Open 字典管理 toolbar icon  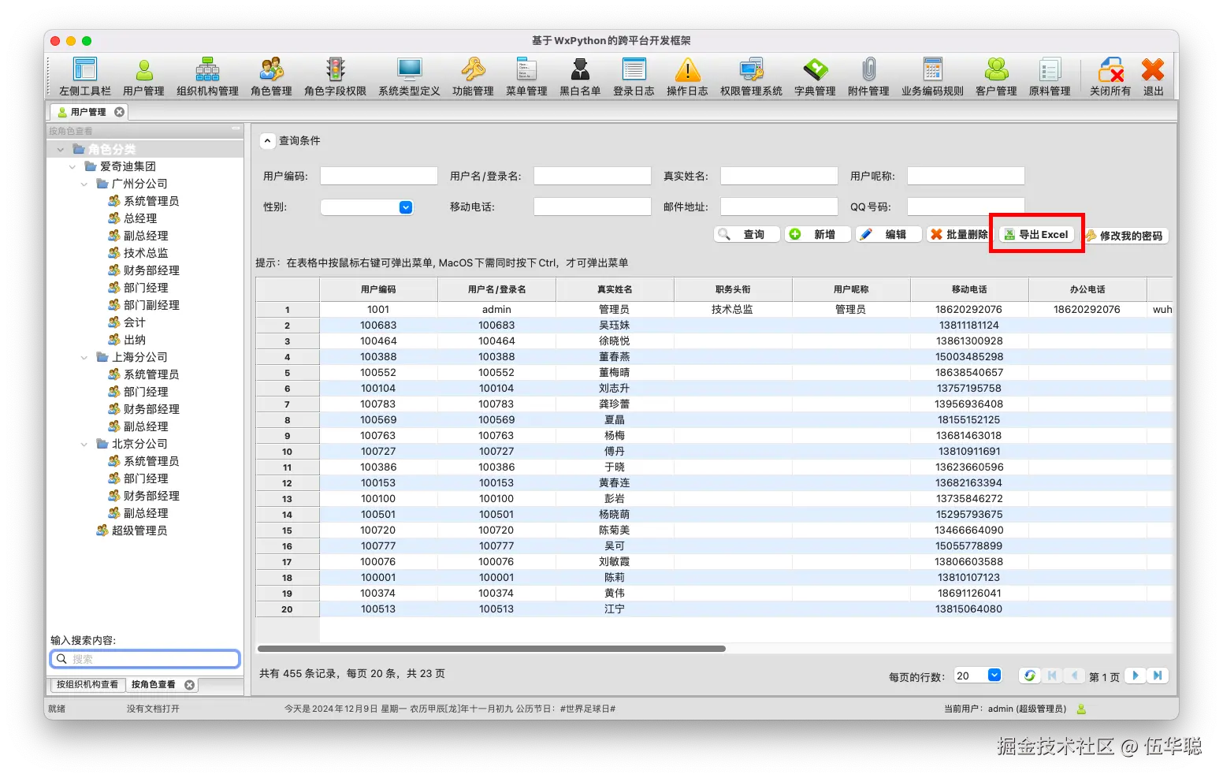pyautogui.click(x=815, y=76)
